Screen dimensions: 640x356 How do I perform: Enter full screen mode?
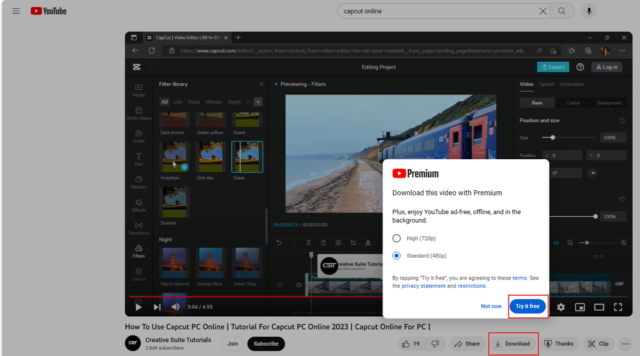(618, 307)
